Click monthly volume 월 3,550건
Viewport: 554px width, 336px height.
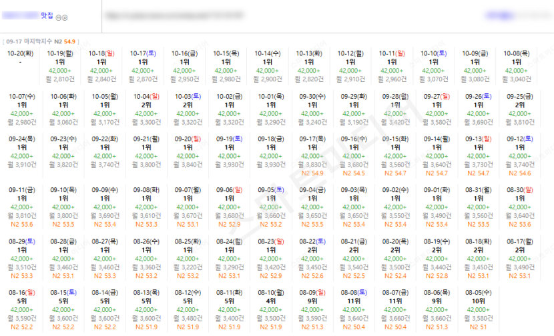(395, 215)
